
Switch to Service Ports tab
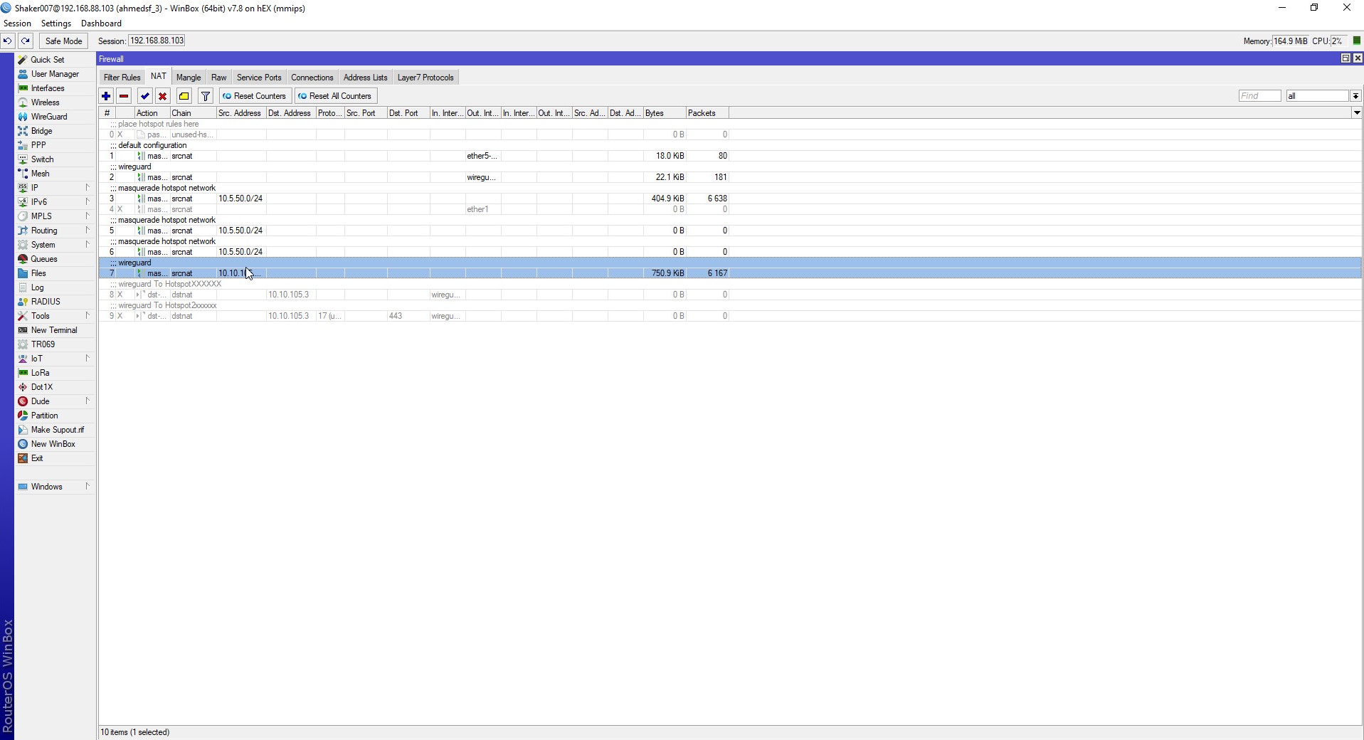259,78
